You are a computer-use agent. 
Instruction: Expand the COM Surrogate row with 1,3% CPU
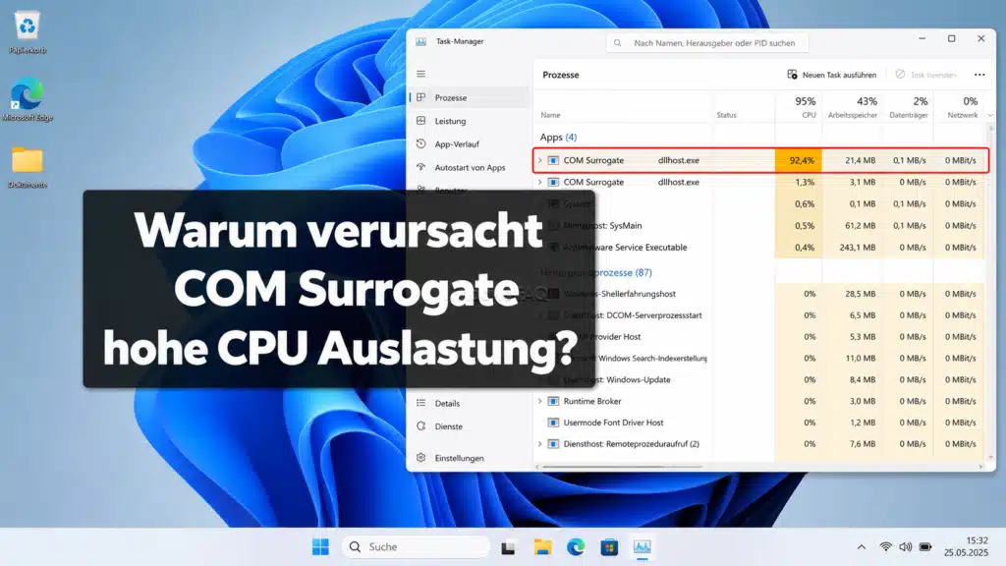539,182
